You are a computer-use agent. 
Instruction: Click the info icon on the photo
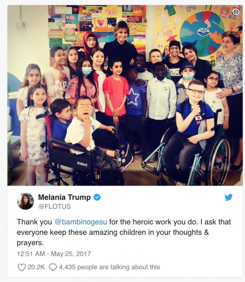point(236,12)
